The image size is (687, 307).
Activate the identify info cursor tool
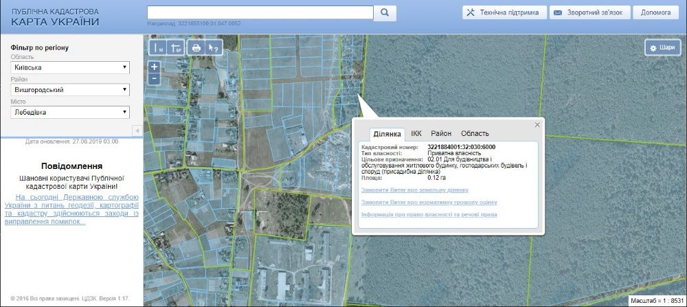coord(214,48)
